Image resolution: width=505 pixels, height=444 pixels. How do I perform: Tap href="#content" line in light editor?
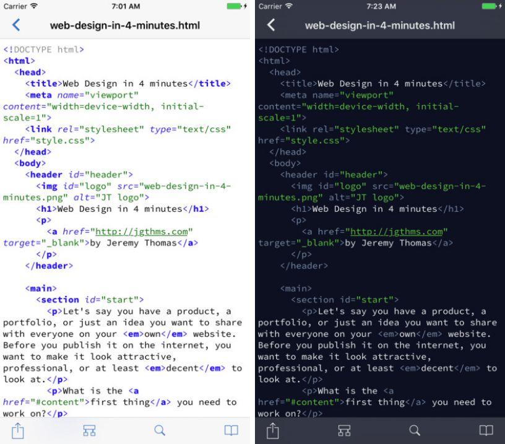pyautogui.click(x=120, y=403)
